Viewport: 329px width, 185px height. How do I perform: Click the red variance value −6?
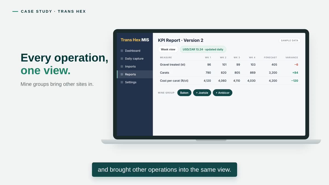(x=296, y=65)
